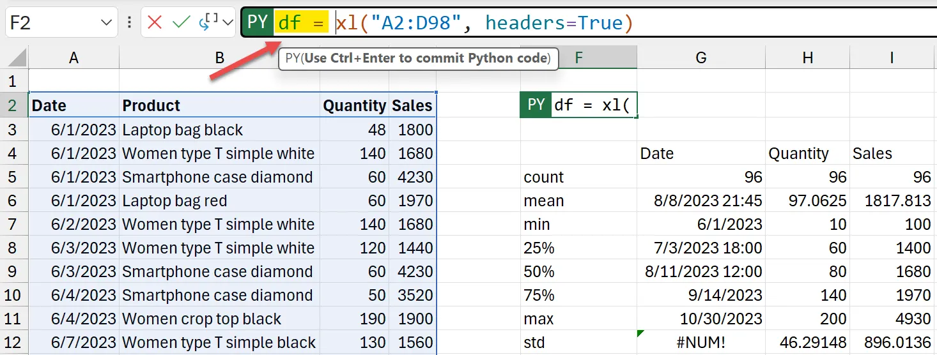Viewport: 937px width, 355px height.
Task: Click the #NUM! error cell
Action: (x=701, y=342)
